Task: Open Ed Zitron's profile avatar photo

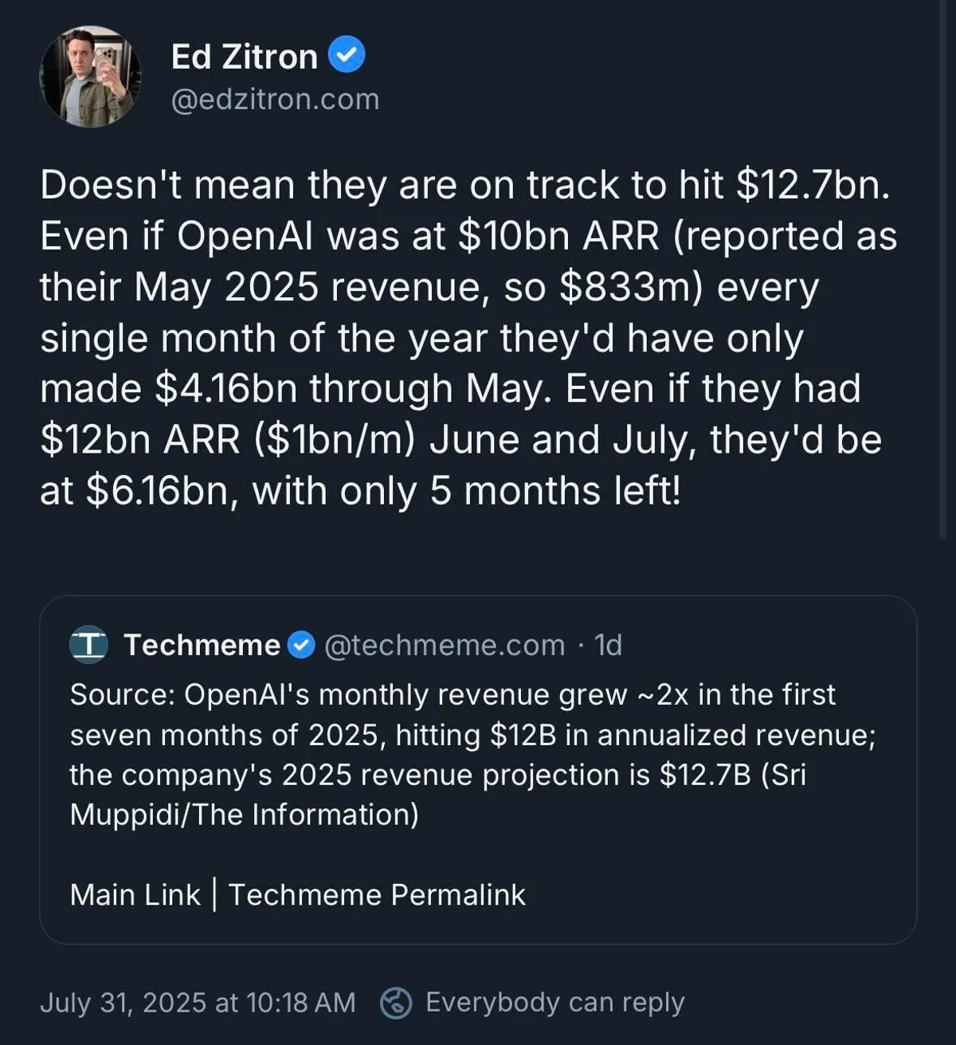Action: (90, 77)
